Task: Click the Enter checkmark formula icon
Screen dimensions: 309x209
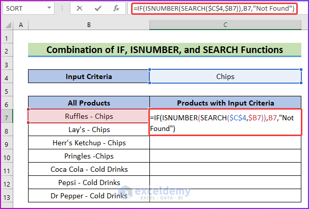Action: coord(97,9)
